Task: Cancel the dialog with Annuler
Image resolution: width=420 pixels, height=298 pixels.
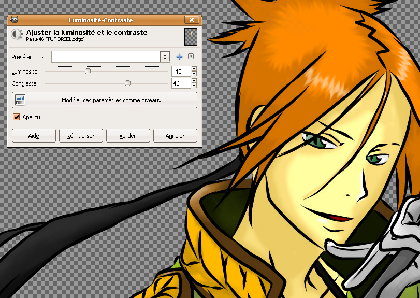Action: click(175, 136)
